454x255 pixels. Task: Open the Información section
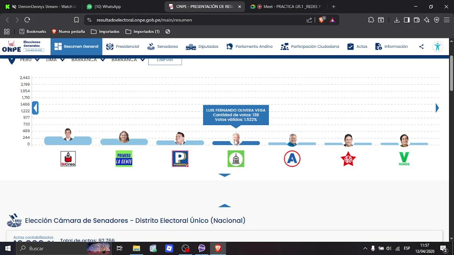(391, 46)
